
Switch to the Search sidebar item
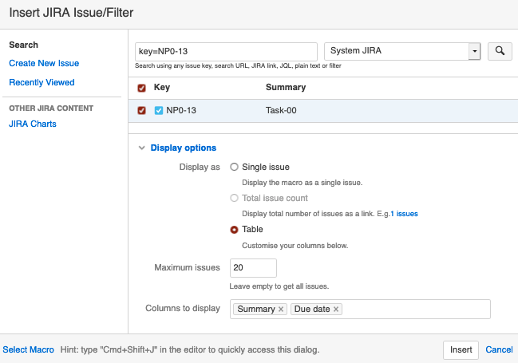(23, 45)
